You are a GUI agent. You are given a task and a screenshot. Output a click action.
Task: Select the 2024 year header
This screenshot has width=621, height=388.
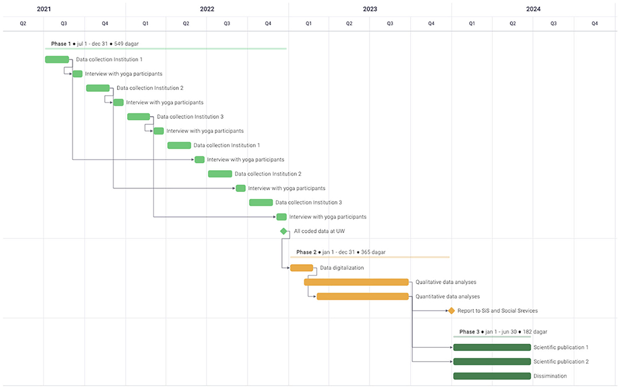coord(533,9)
